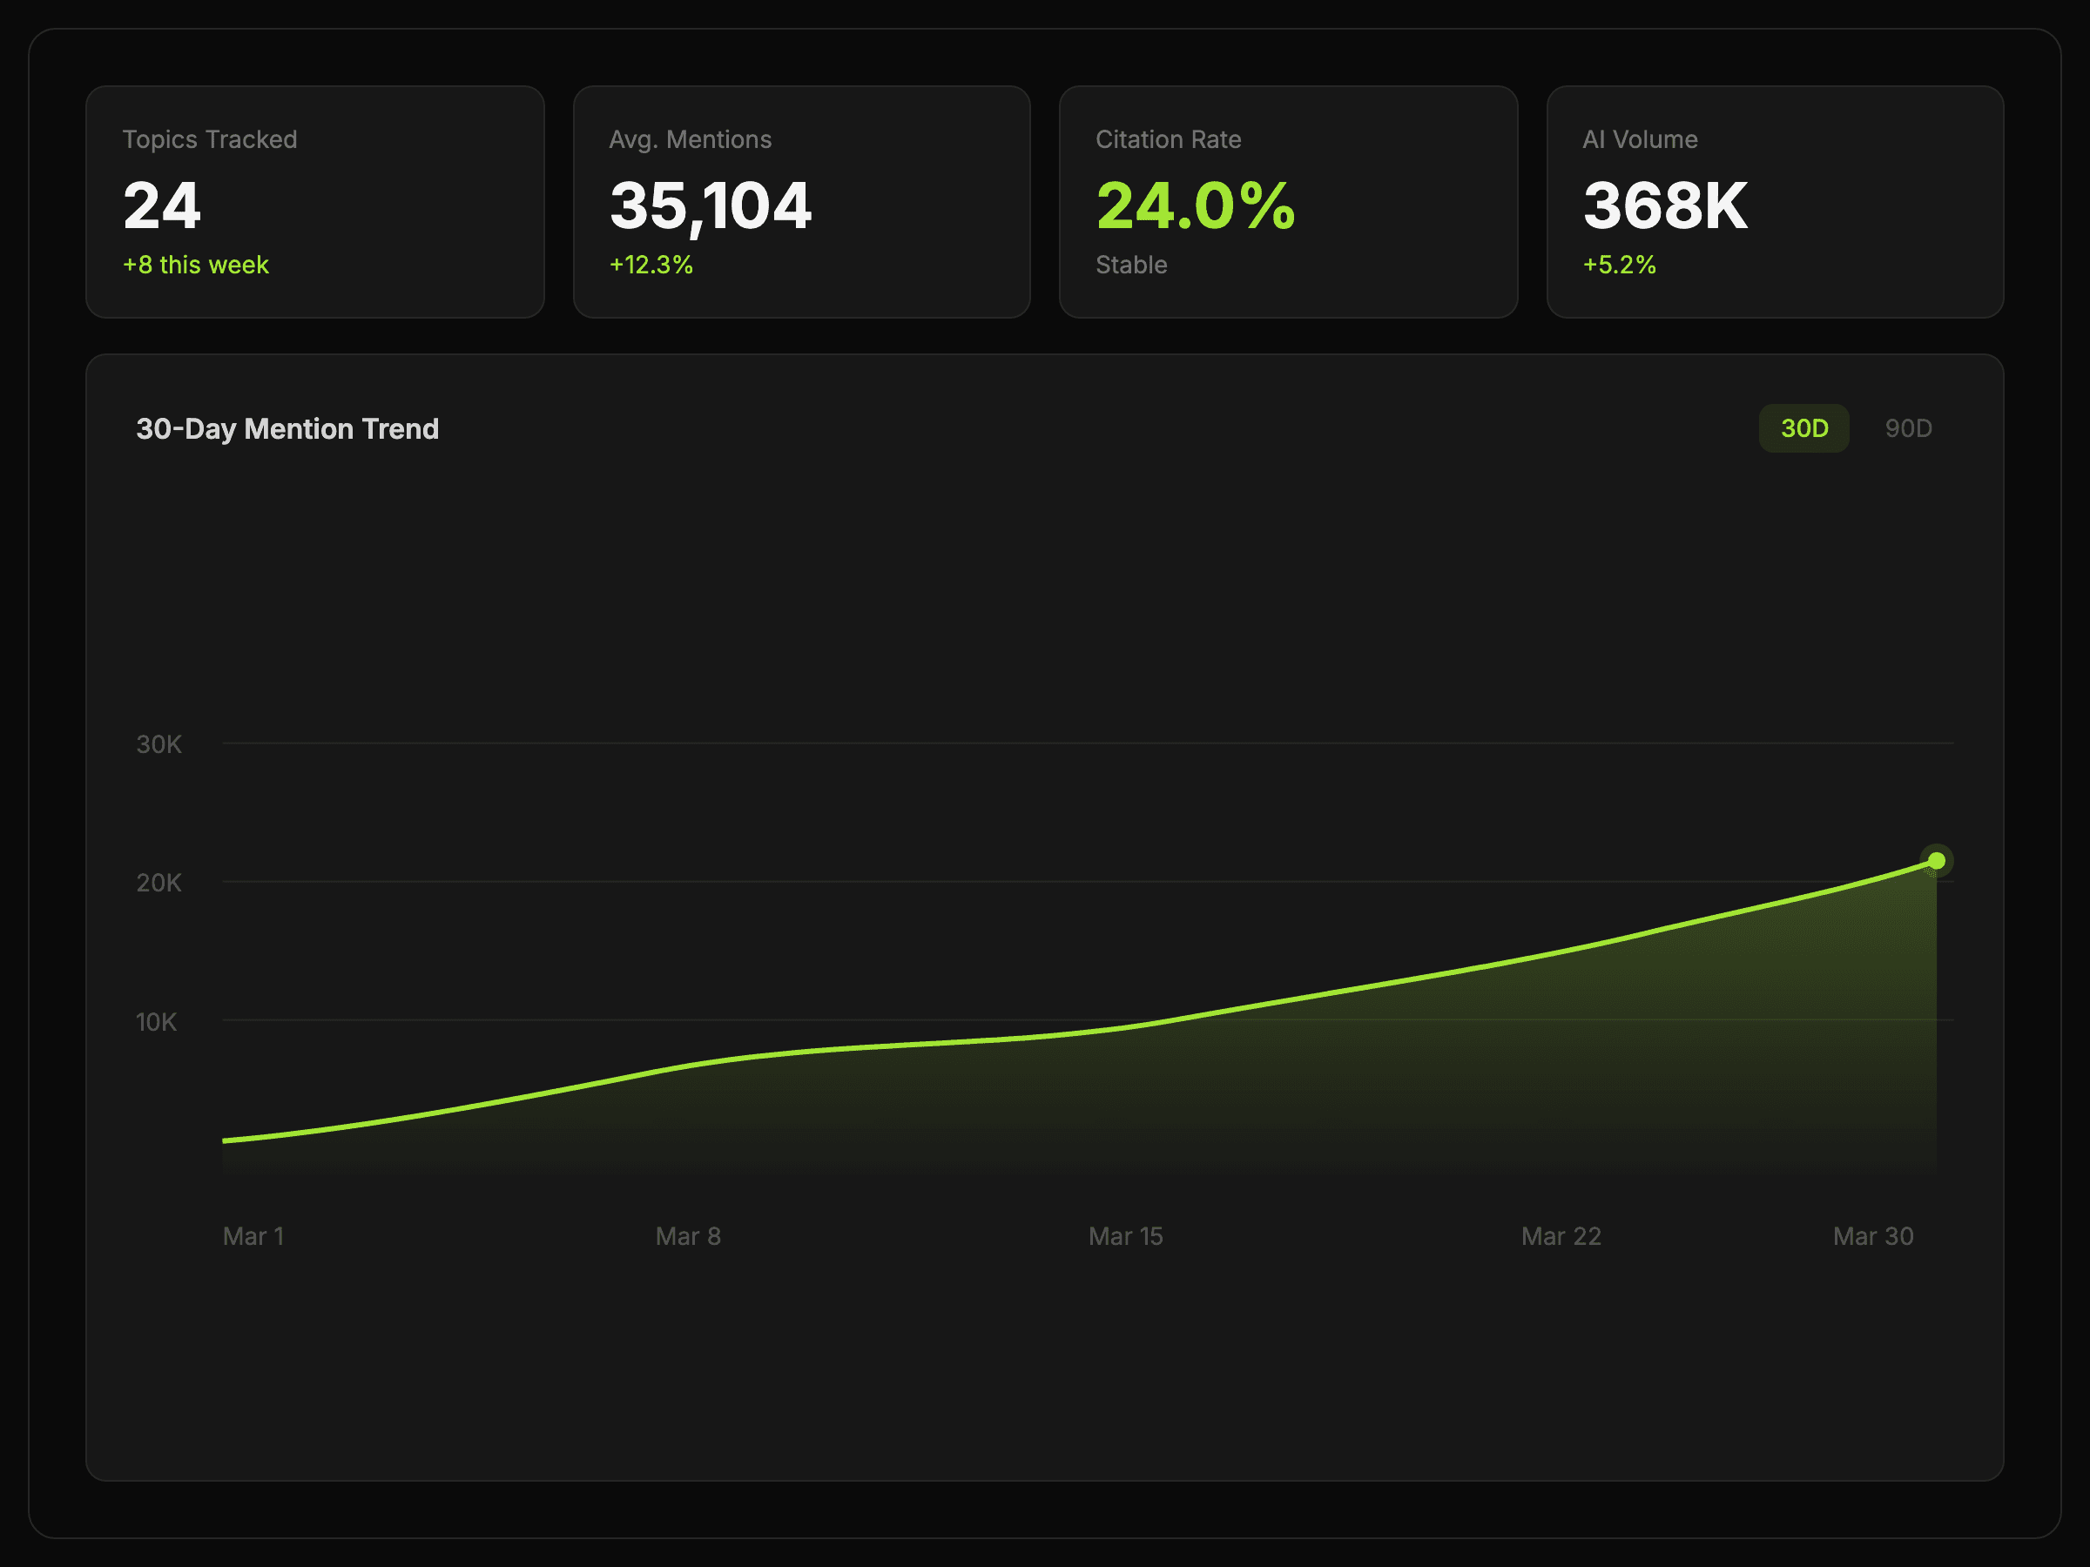Click the +12.3% change indicator
This screenshot has width=2090, height=1567.
pos(651,265)
